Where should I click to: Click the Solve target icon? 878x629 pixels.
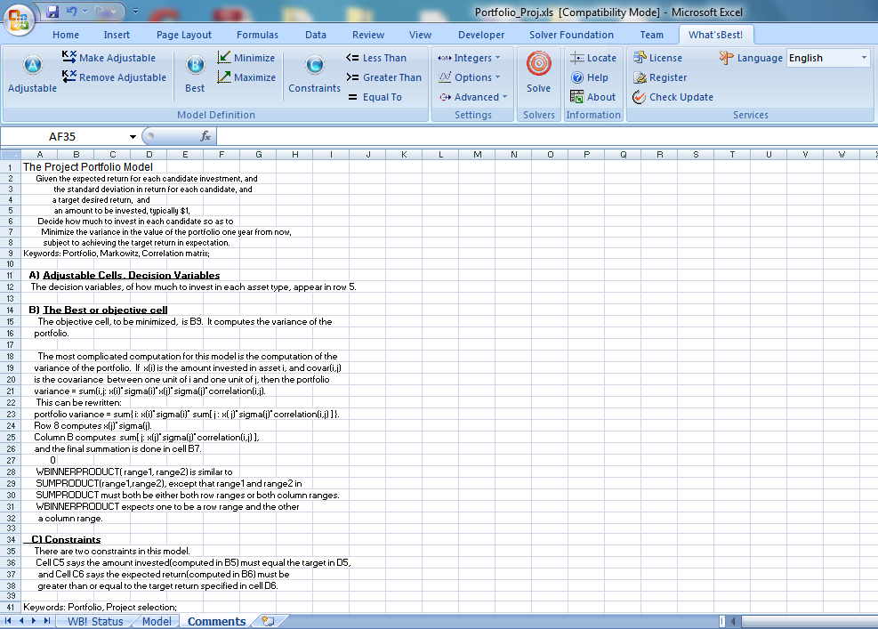click(539, 64)
